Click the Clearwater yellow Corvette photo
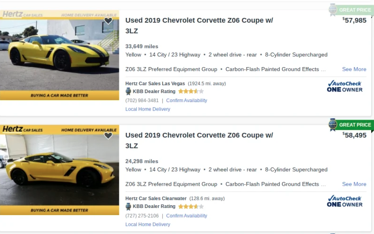The width and height of the screenshot is (374, 234). point(59,169)
